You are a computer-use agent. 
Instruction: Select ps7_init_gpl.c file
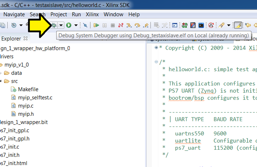pyautogui.click(x=15, y=131)
